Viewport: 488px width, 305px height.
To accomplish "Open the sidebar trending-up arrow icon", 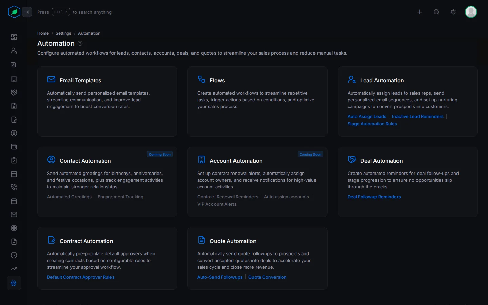I will coord(14,269).
